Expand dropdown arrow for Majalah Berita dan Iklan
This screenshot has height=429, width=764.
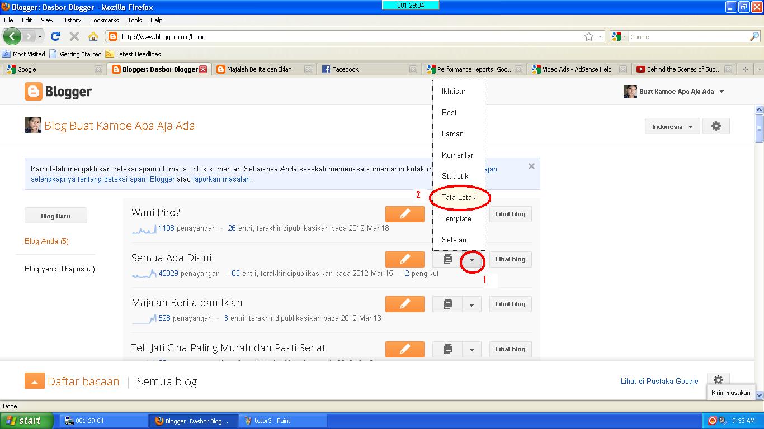point(471,304)
